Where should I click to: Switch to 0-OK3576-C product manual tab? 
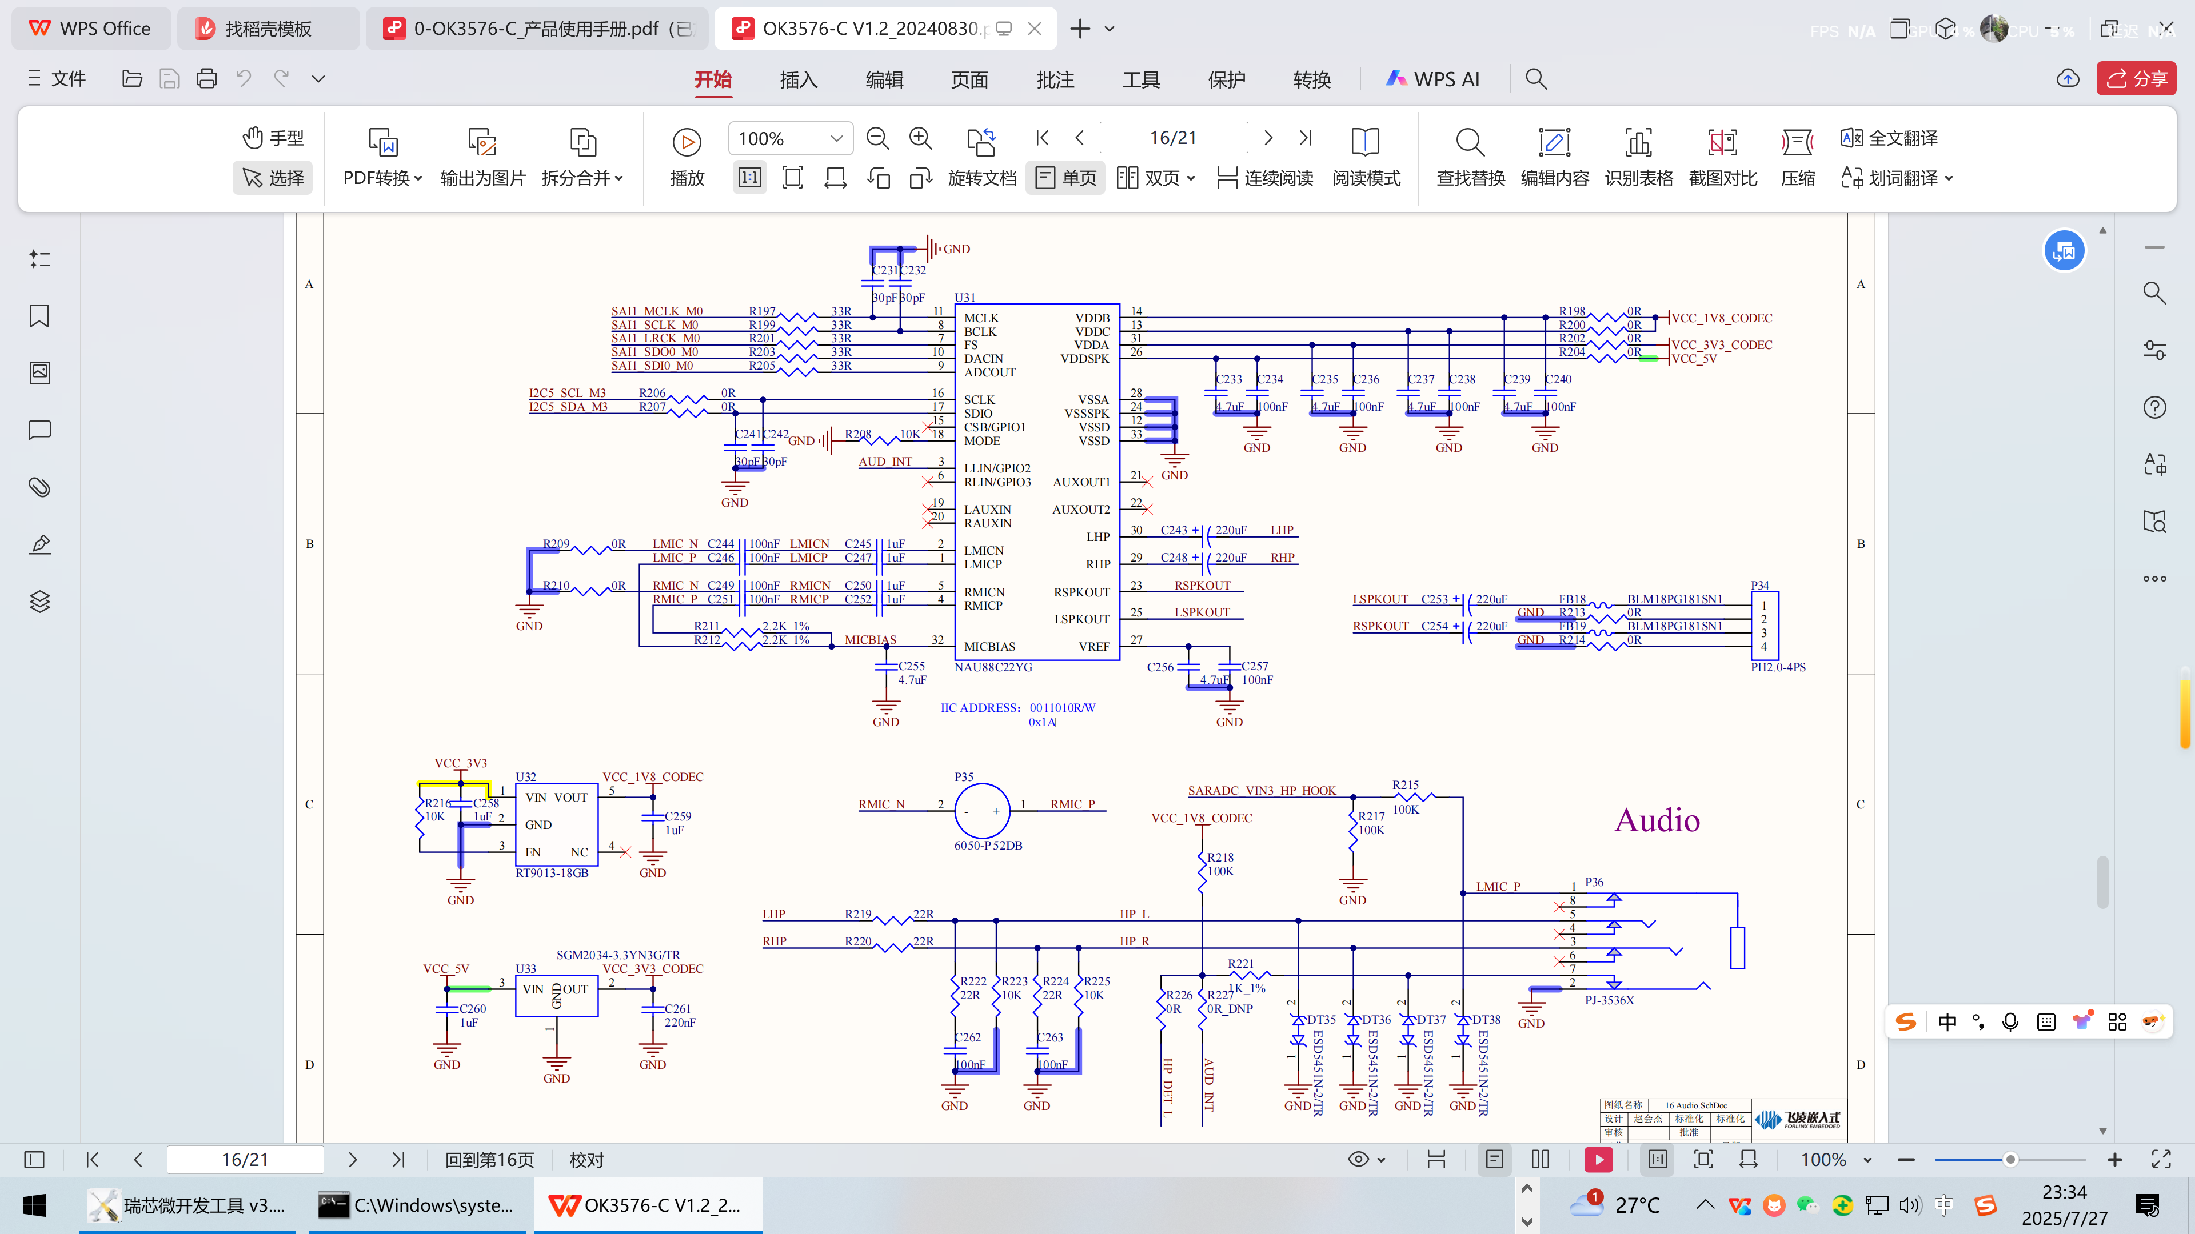(x=538, y=29)
